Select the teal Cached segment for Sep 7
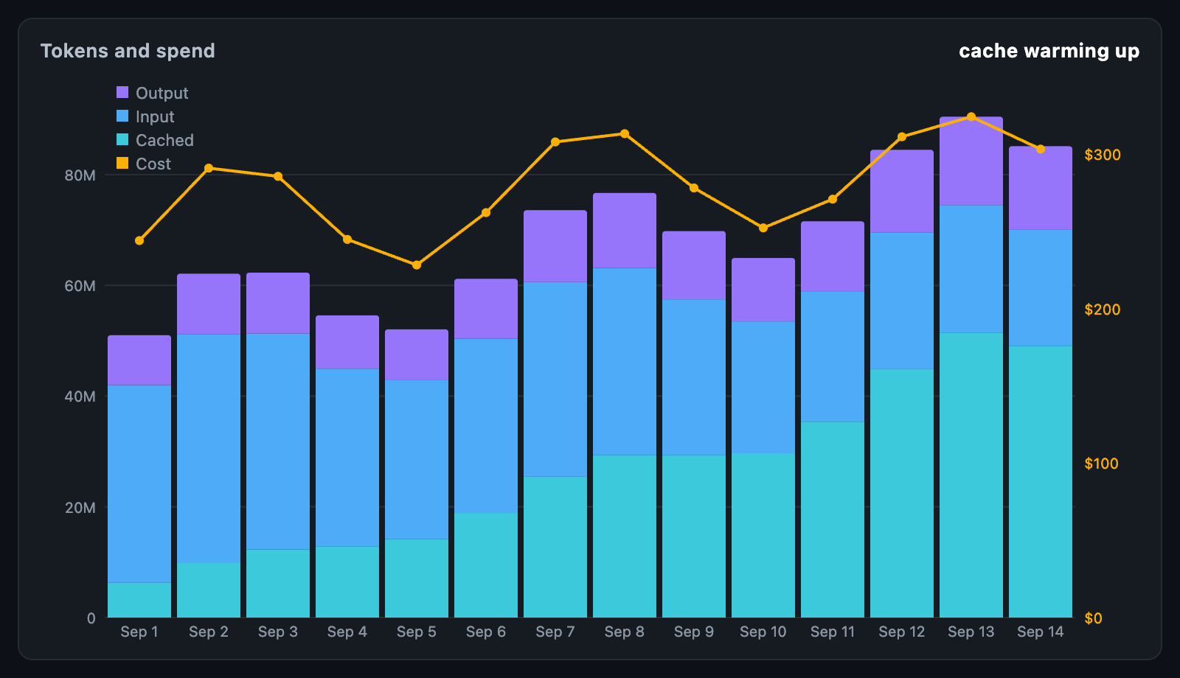 pyautogui.click(x=555, y=547)
